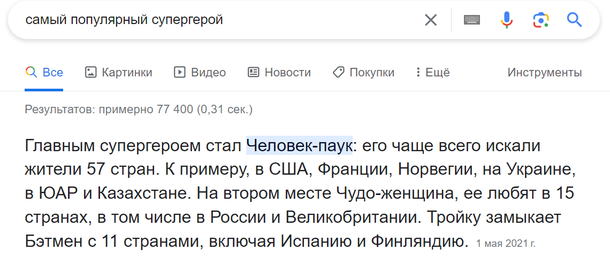Click the blue magnifying glass search button
Viewport: 610px width, 265px height.
click(x=574, y=19)
